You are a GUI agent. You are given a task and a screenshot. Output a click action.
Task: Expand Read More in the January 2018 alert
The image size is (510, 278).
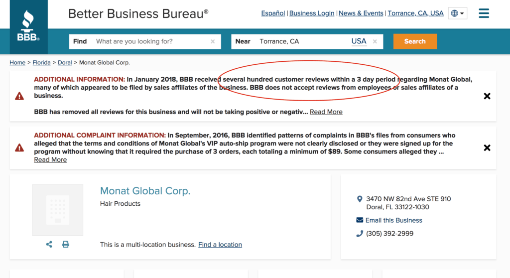click(x=326, y=112)
